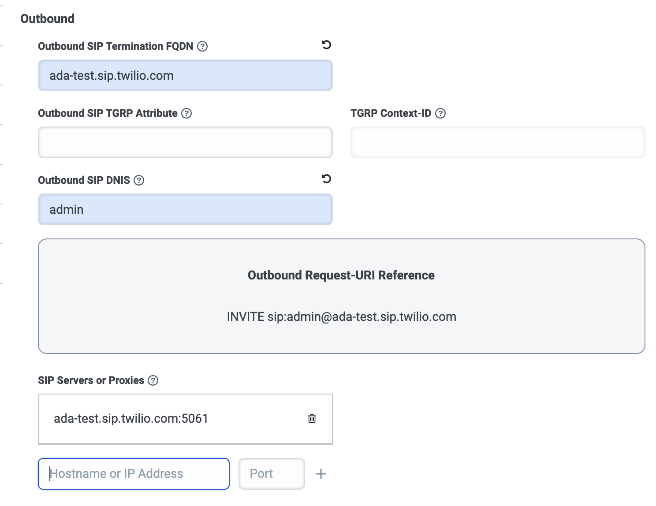Screen dimensions: 656x506
Task: Click the Outbound section heading
Action: pos(48,19)
